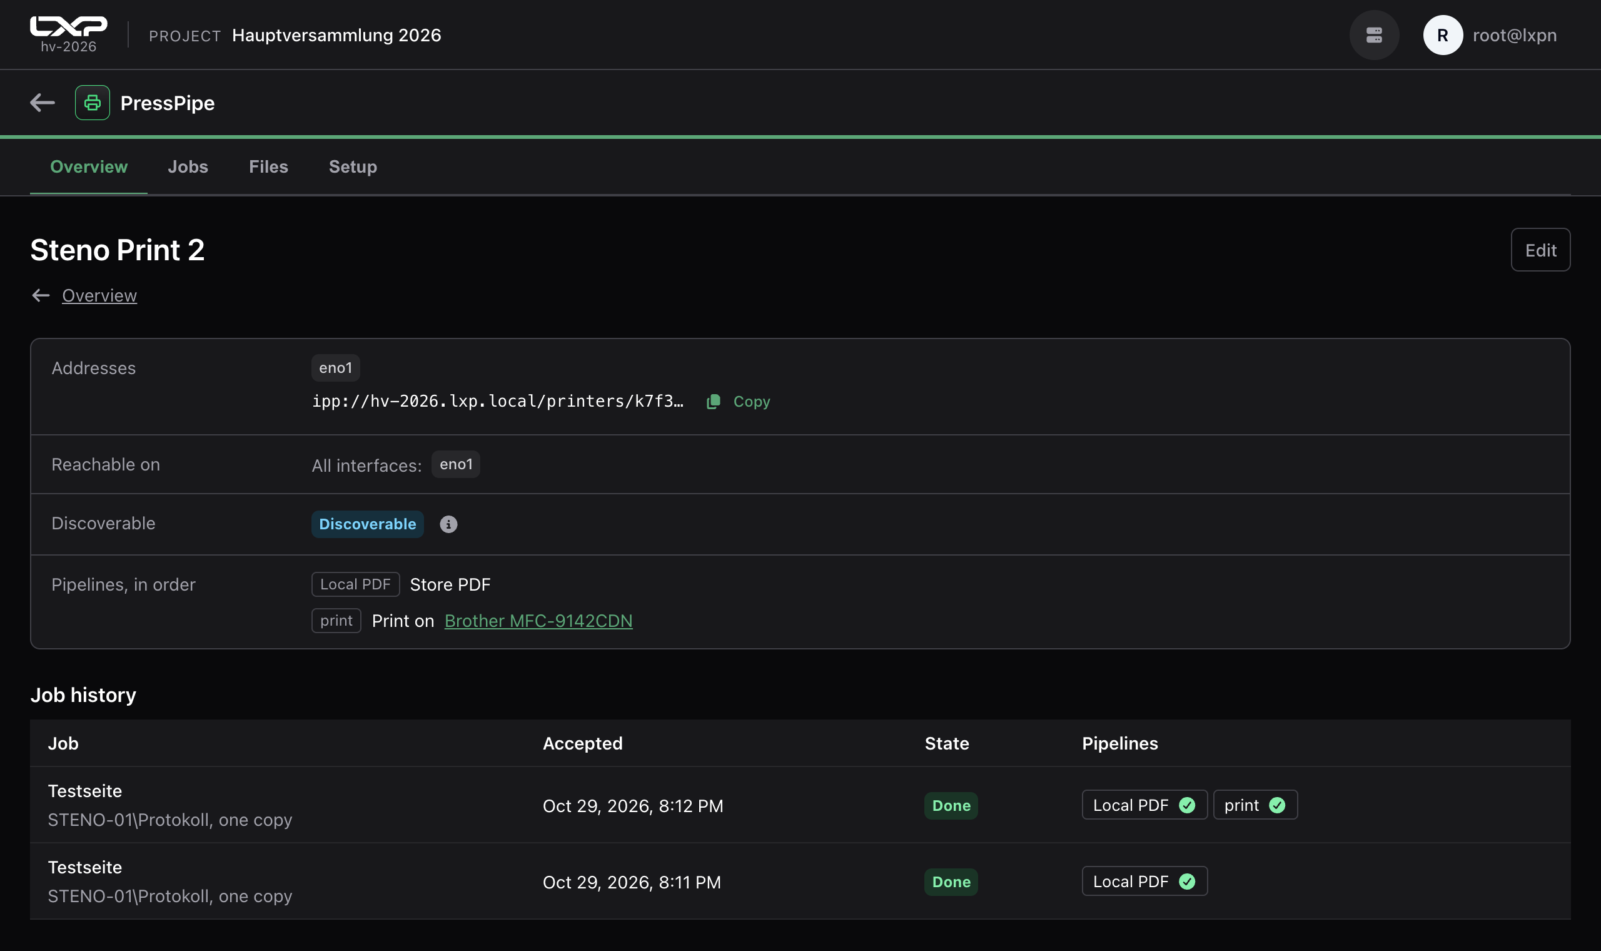Click the Pipelines column header
The height and width of the screenshot is (951, 1601).
click(1120, 743)
